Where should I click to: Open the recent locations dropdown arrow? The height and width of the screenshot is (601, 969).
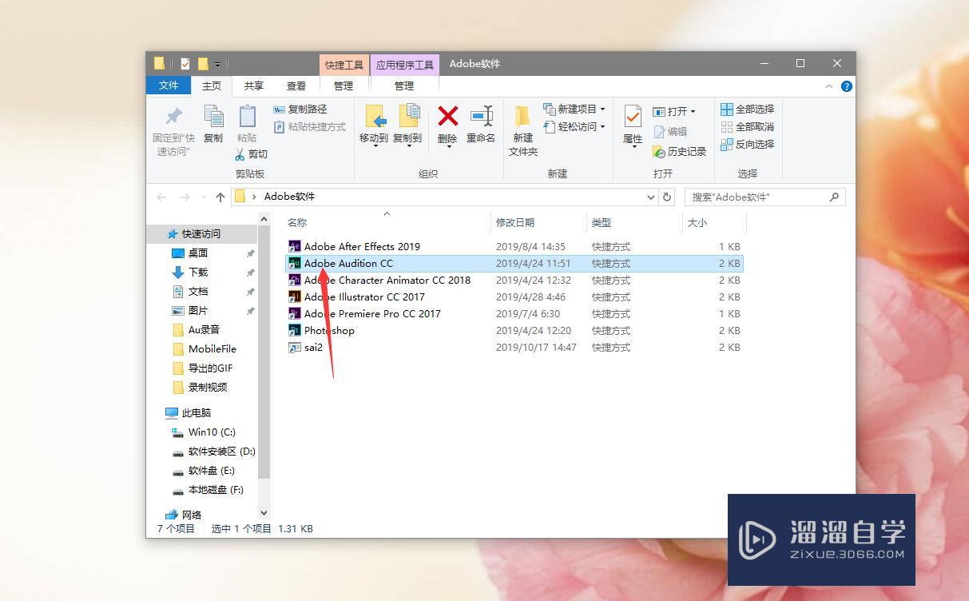pyautogui.click(x=204, y=197)
